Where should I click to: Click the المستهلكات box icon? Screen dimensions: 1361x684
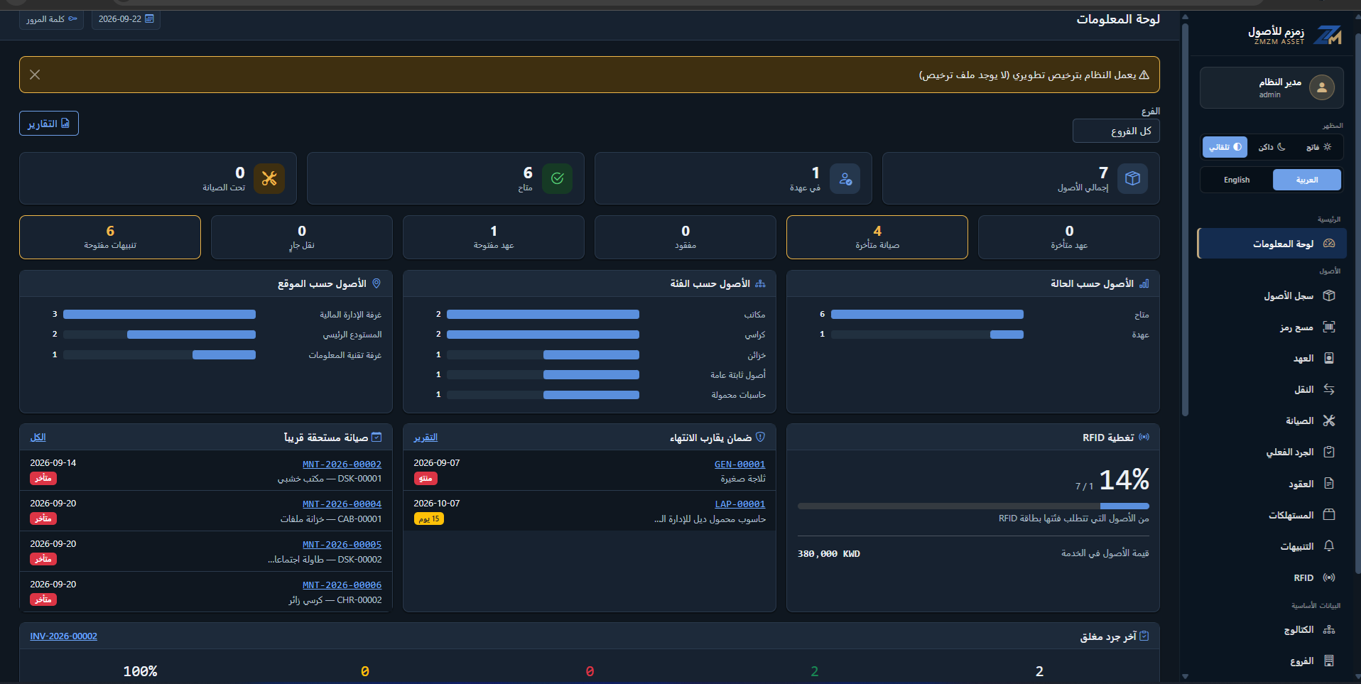click(1329, 515)
